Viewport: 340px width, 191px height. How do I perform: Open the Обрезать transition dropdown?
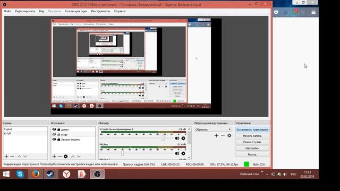click(x=213, y=129)
